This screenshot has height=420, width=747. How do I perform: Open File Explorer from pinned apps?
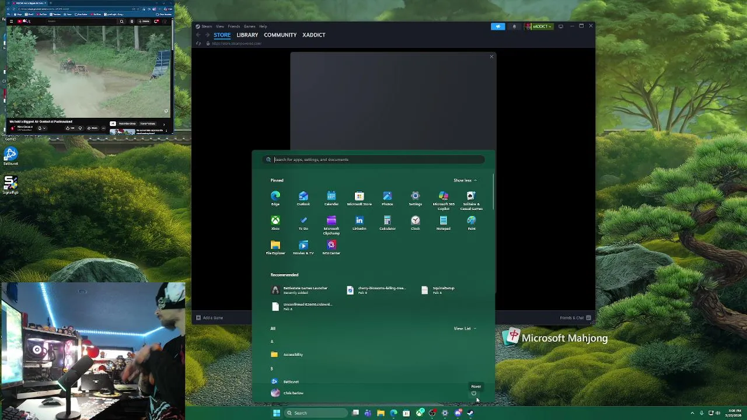tap(275, 247)
